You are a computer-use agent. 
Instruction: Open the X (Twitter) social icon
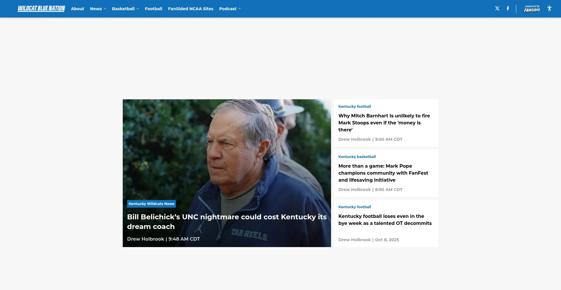pyautogui.click(x=497, y=8)
